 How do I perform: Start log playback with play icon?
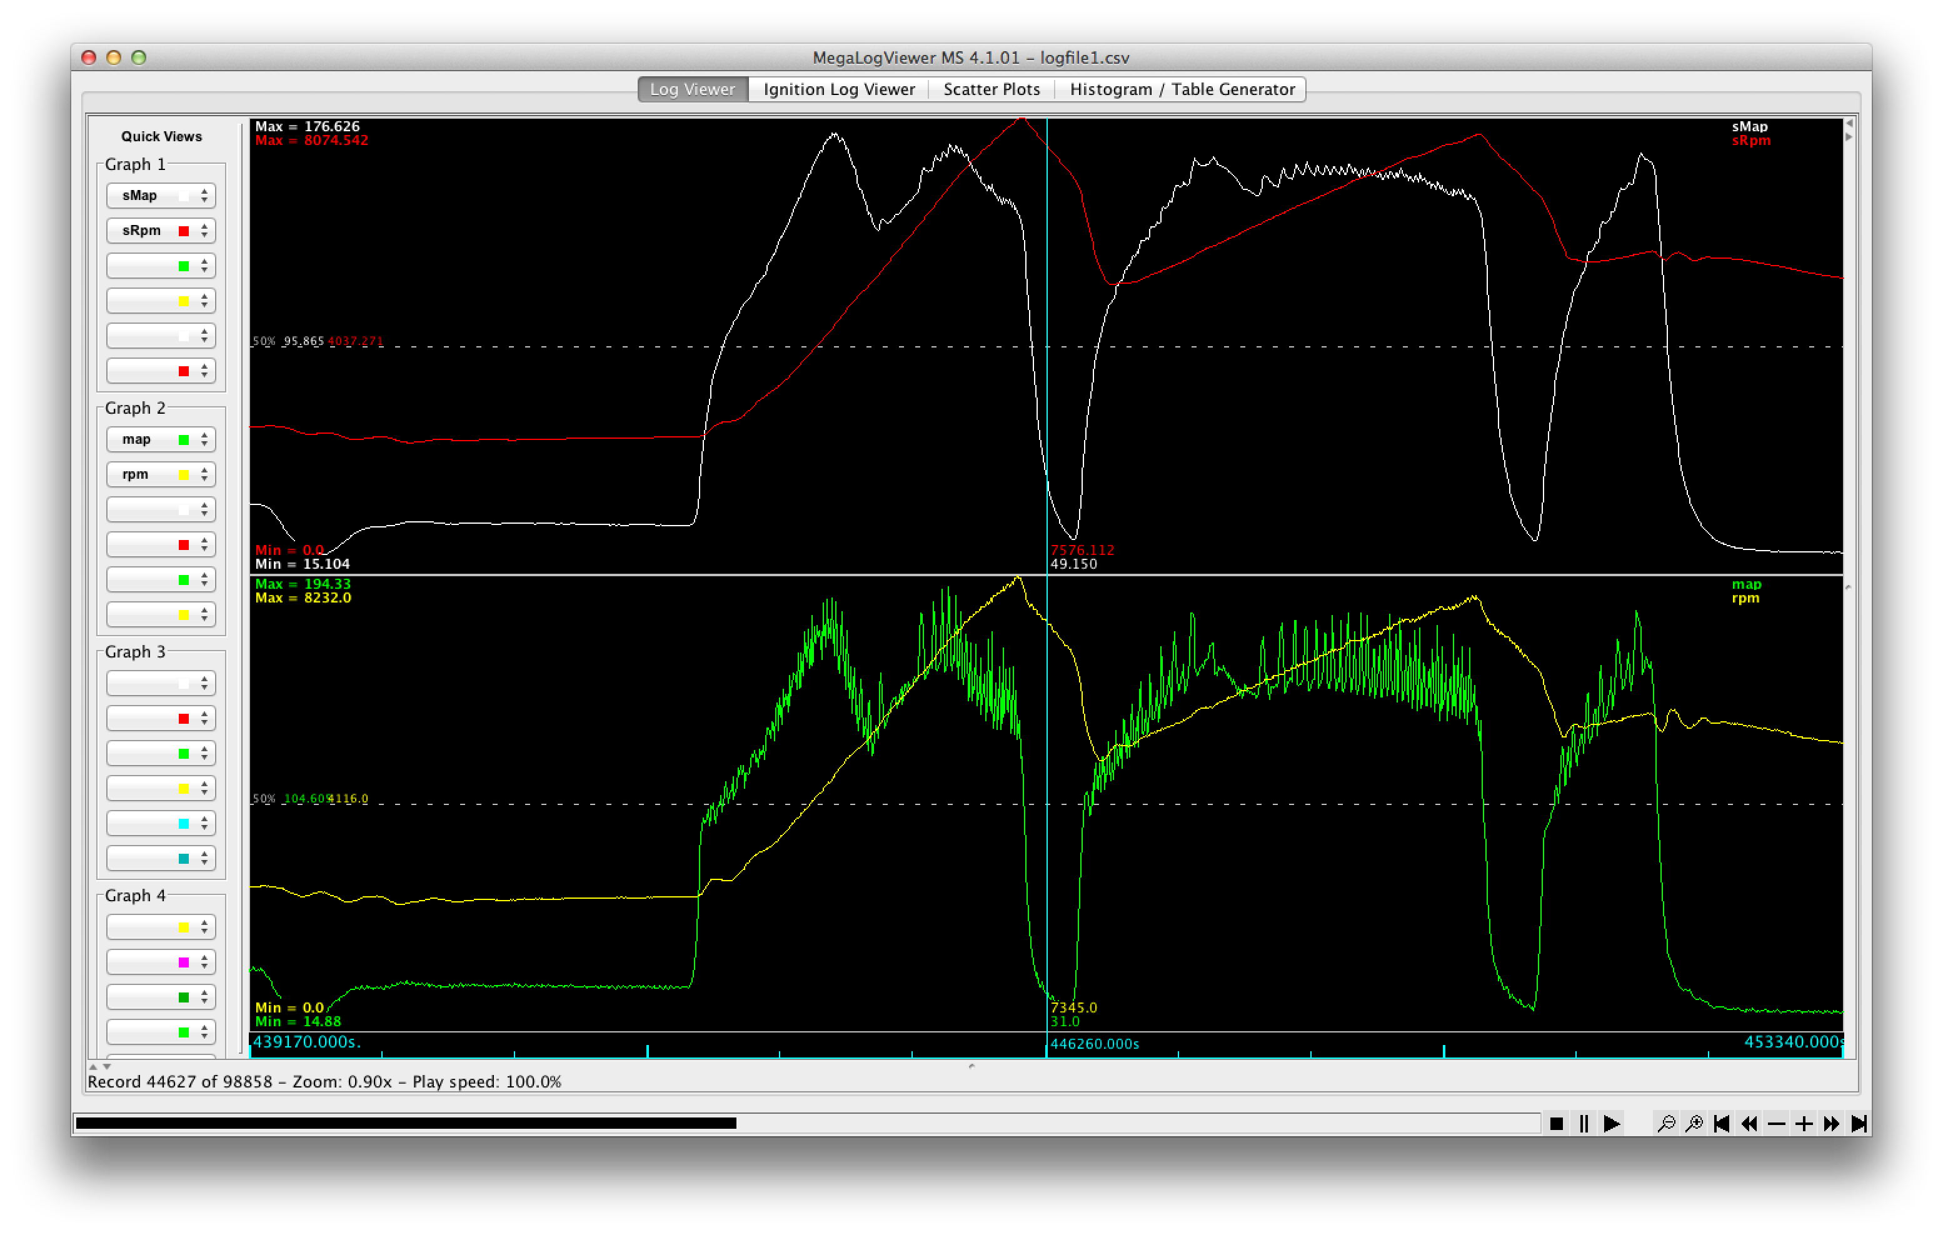point(1612,1124)
